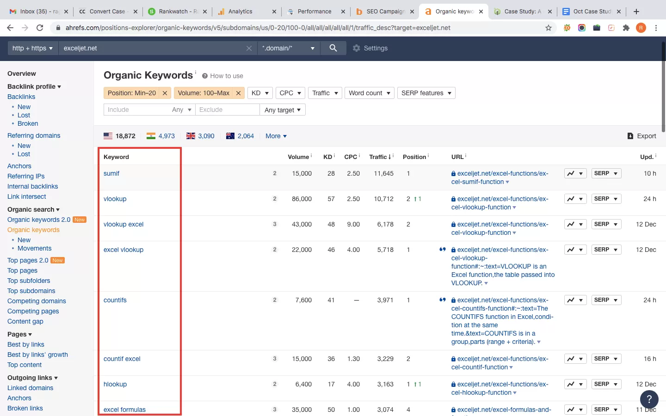Expand the KD filter dropdown

click(260, 93)
